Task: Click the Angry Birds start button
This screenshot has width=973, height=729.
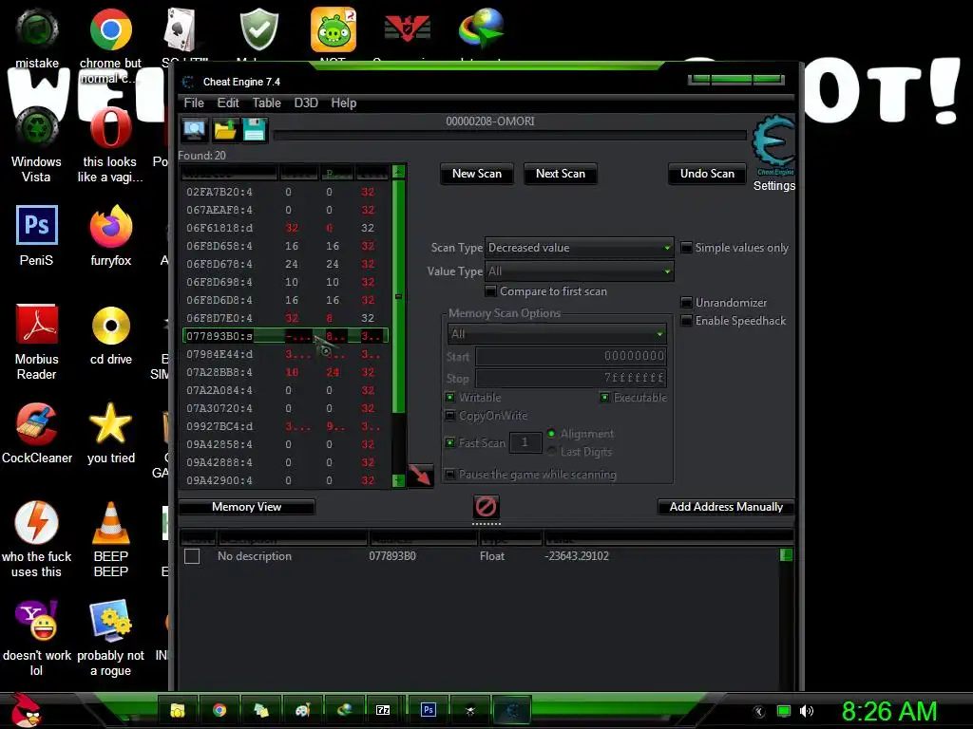Action: pyautogui.click(x=25, y=710)
